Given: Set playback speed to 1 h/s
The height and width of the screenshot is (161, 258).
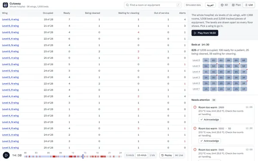Looking at the screenshot, I should 152,155.
